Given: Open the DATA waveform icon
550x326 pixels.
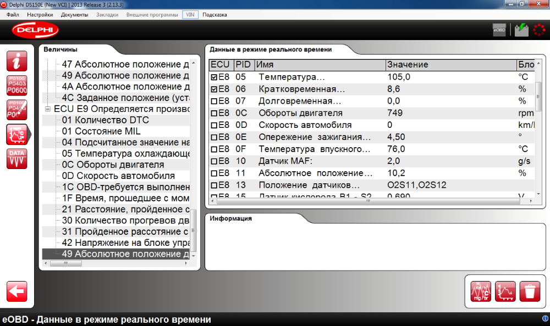Looking at the screenshot, I should (17, 159).
